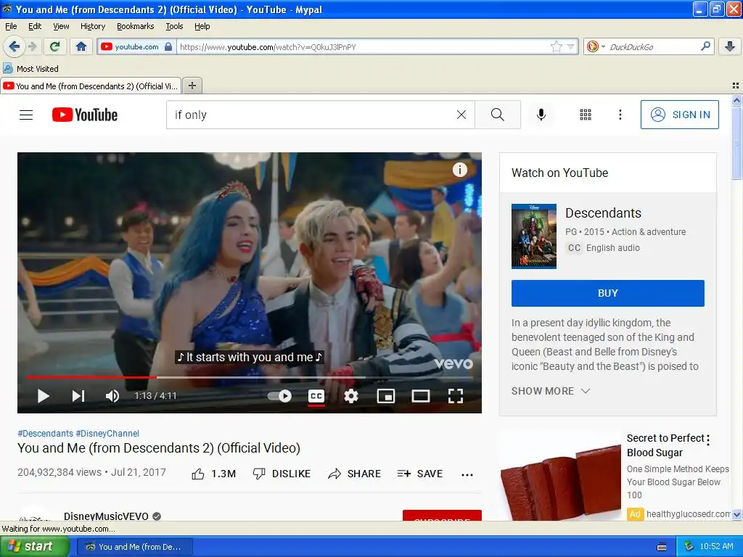Image resolution: width=743 pixels, height=557 pixels.
Task: Bookmark this page with the star icon
Action: click(x=557, y=46)
